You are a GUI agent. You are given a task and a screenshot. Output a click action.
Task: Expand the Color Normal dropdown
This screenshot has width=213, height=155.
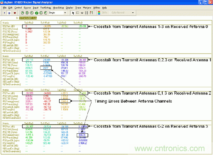(x=123, y=13)
